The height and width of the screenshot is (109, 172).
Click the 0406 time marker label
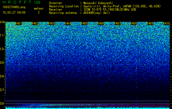point(101,23)
